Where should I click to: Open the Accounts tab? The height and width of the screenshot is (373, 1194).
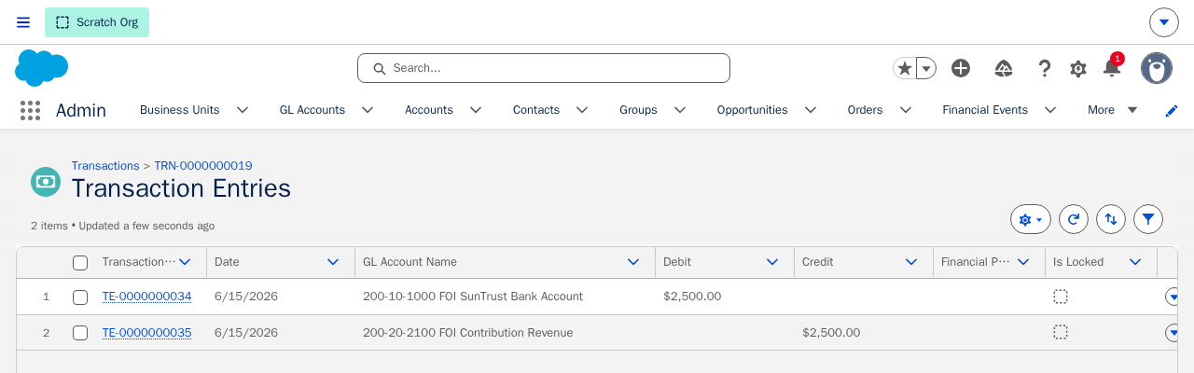tap(429, 110)
